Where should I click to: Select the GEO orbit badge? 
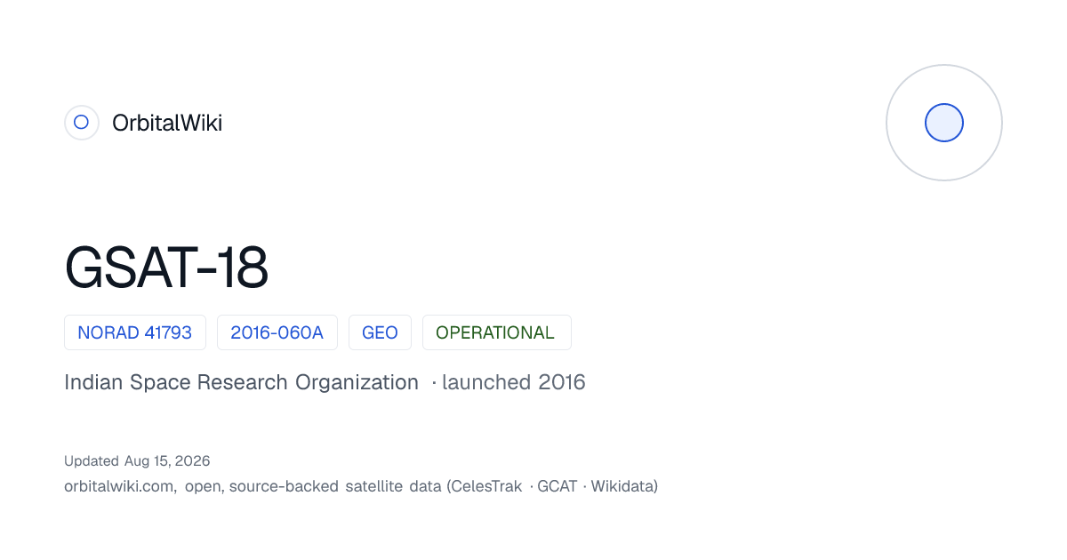(x=380, y=332)
